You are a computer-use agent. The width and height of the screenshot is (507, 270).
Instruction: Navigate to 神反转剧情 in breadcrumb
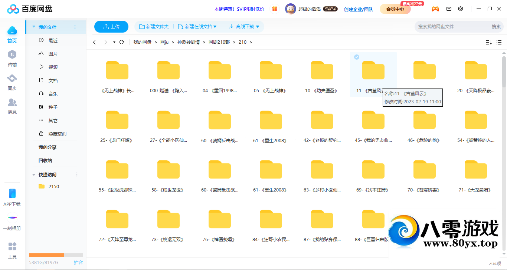coord(189,42)
